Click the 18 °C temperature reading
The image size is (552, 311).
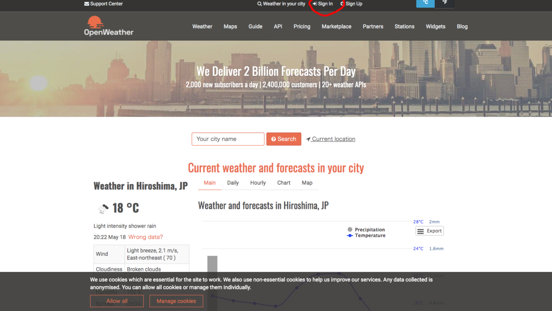[x=126, y=208]
